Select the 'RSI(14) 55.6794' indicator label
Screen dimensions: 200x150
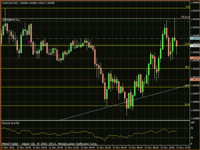10,123
